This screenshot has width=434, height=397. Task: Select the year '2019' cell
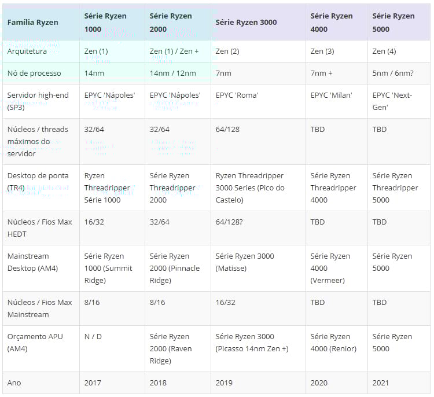point(258,383)
